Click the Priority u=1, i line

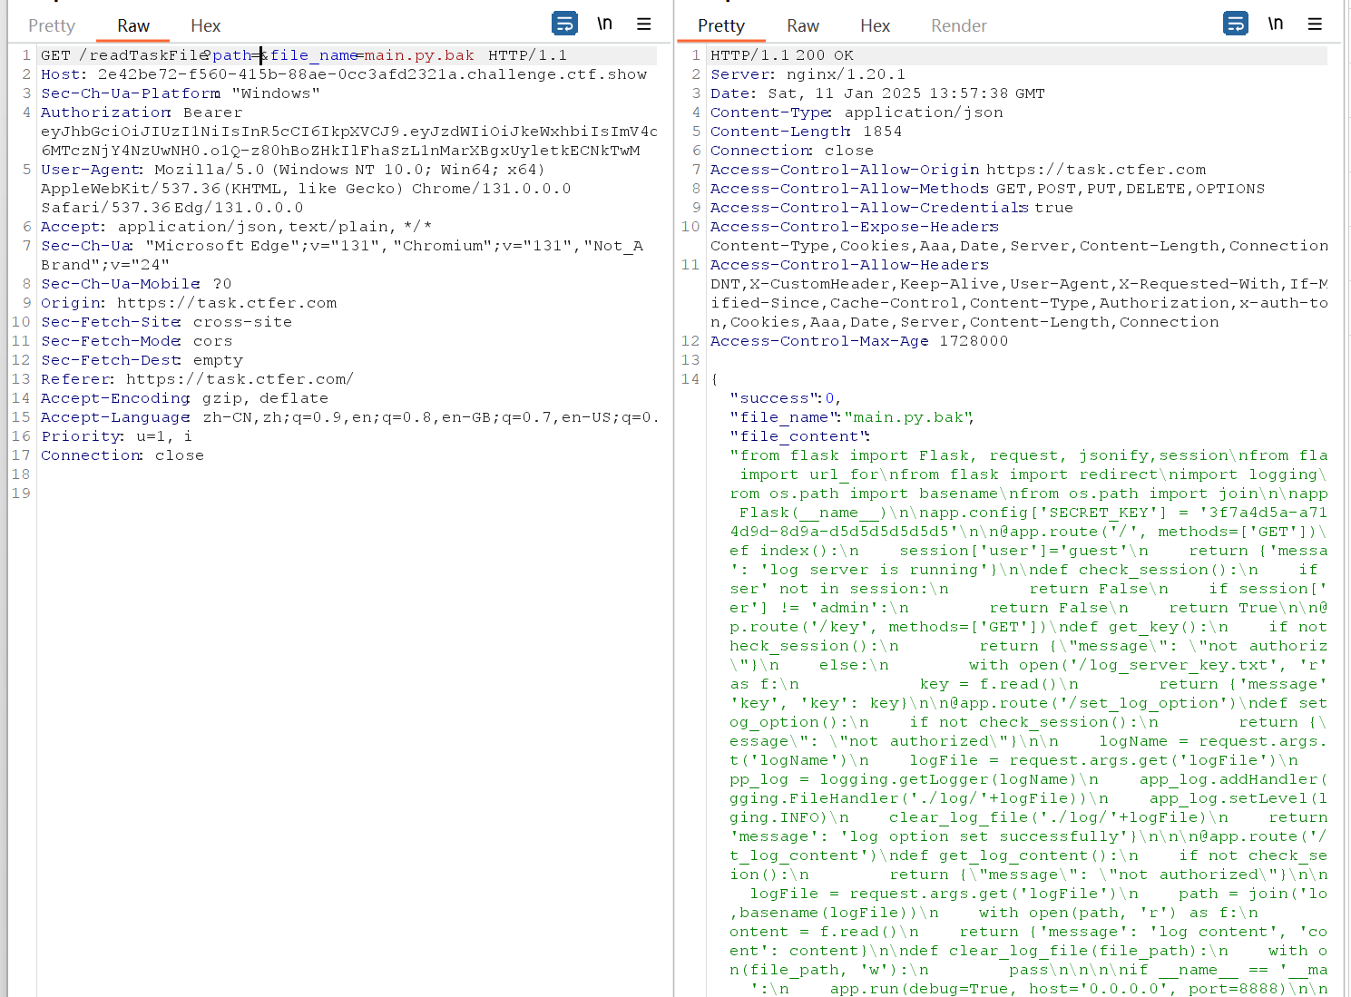coord(116,436)
